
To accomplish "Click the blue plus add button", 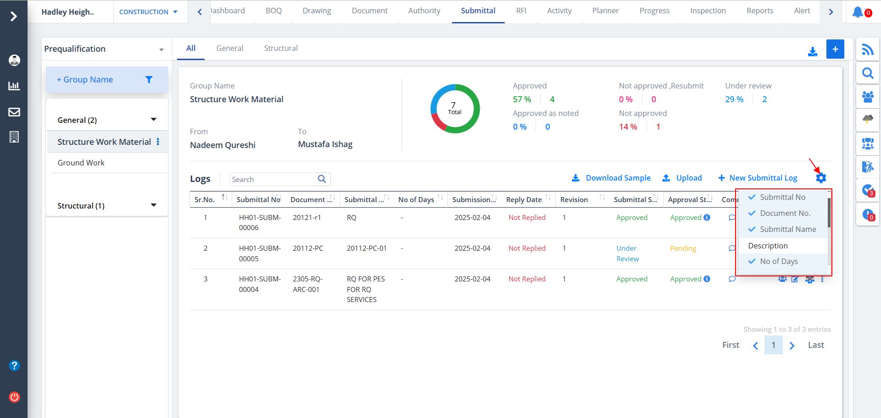I will point(835,49).
